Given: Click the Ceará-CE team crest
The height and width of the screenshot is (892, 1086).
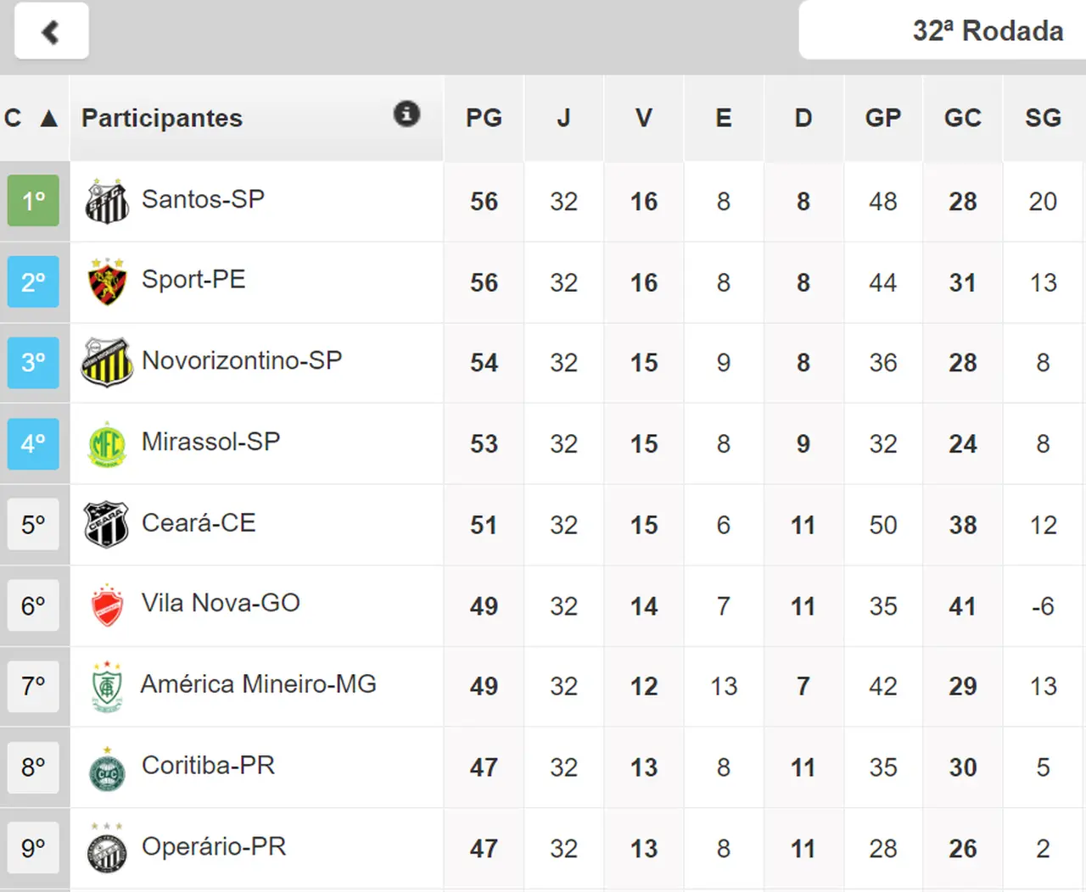Looking at the screenshot, I should point(107,525).
